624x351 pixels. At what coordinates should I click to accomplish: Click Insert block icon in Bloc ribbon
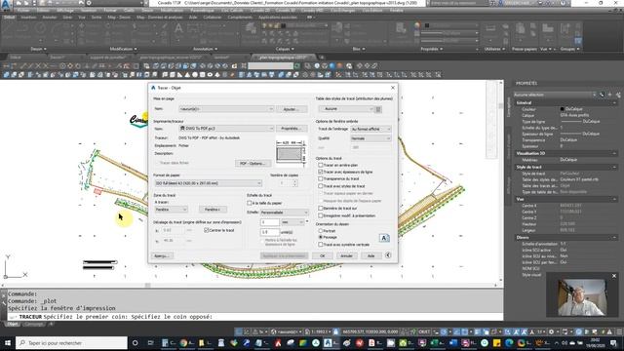336,28
